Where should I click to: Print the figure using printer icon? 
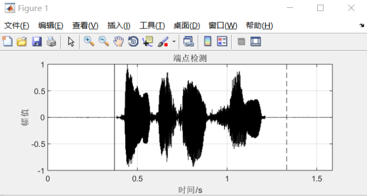[x=51, y=42]
